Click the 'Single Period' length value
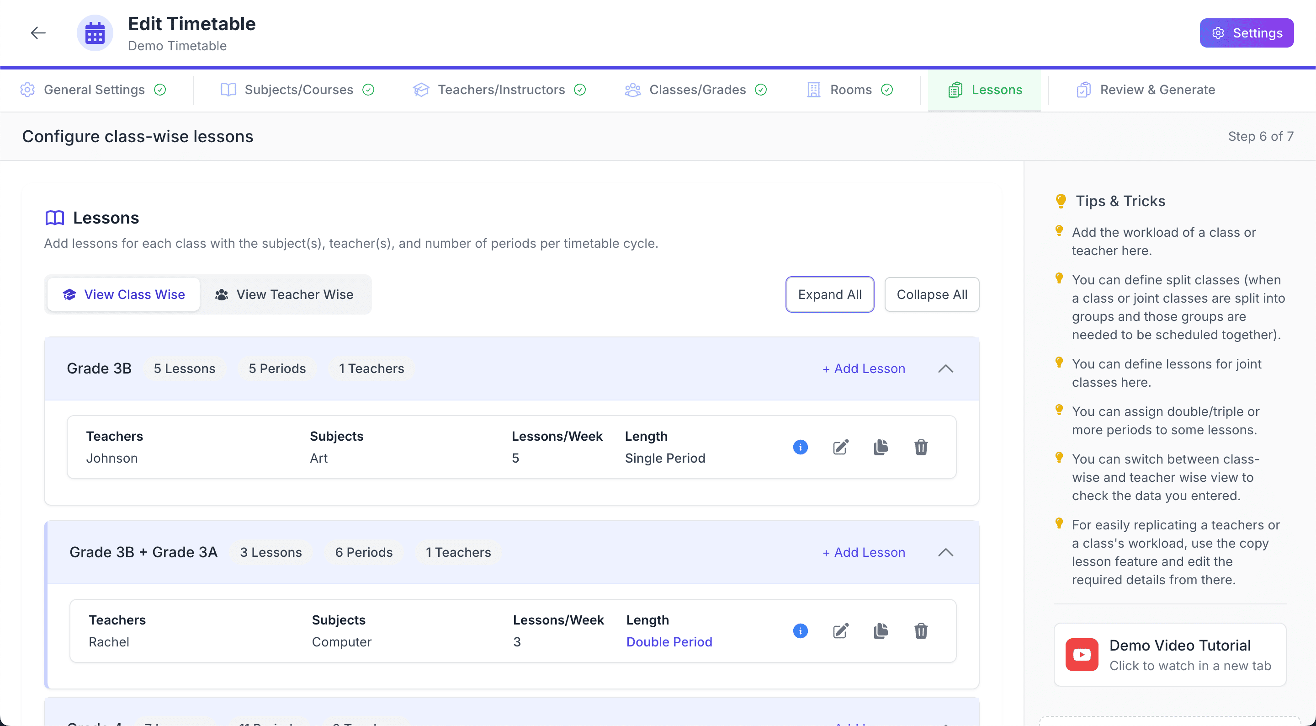Viewport: 1316px width, 726px height. coord(665,459)
